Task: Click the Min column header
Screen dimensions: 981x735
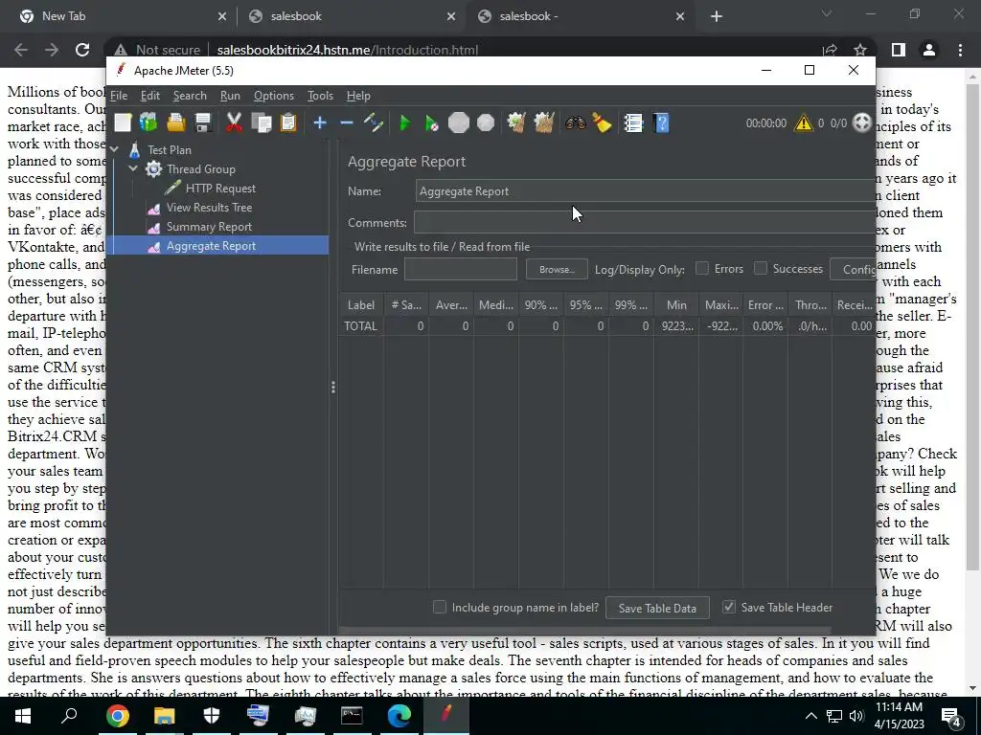Action: point(676,305)
